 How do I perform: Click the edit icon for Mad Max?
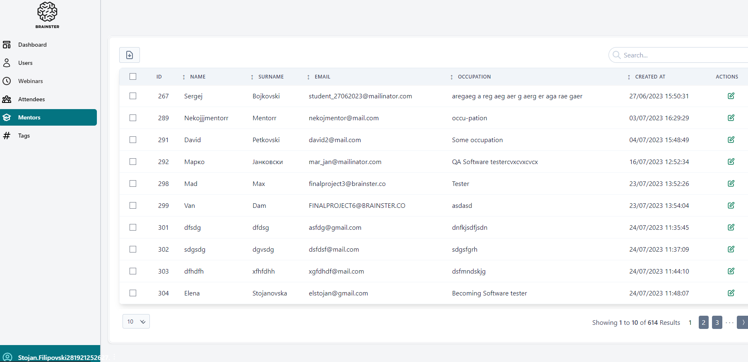(731, 183)
